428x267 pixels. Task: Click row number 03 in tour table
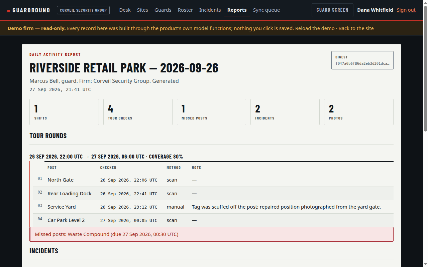pyautogui.click(x=40, y=206)
